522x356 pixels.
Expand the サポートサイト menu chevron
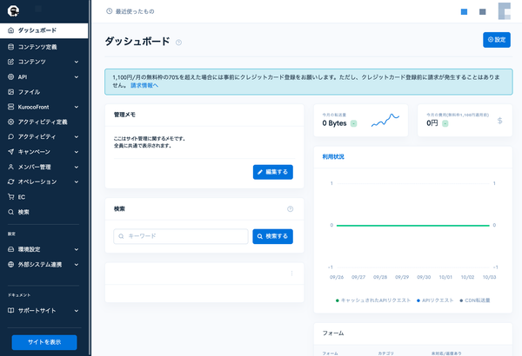click(x=77, y=311)
